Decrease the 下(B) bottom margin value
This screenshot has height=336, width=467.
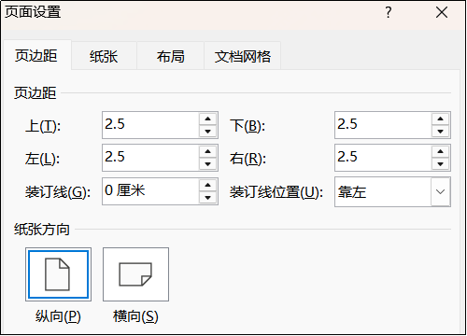tap(440, 132)
